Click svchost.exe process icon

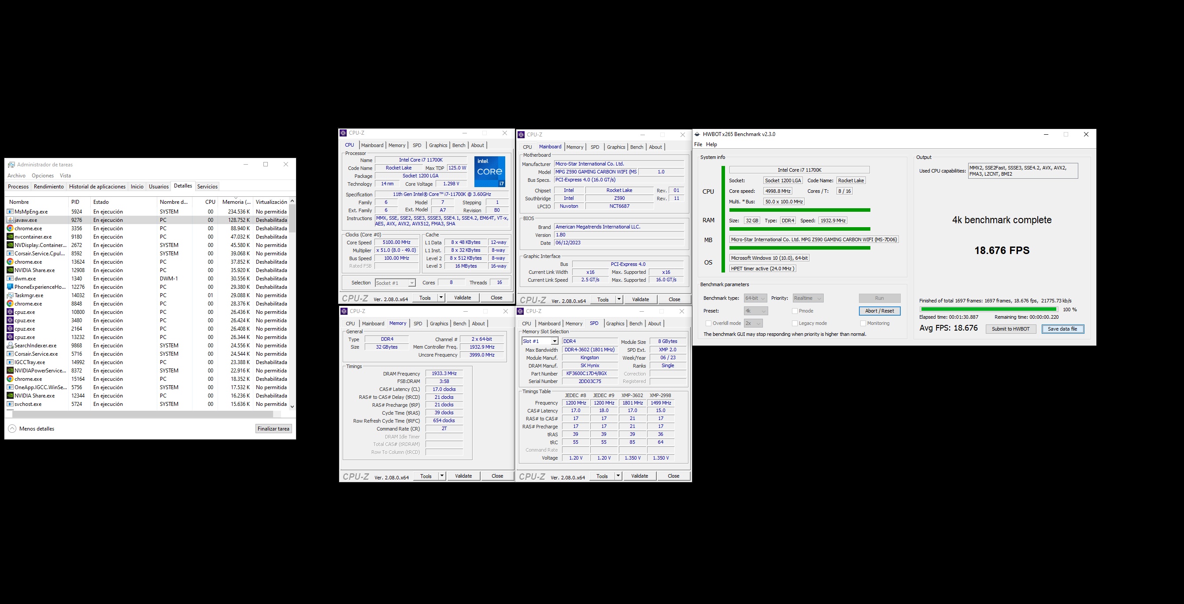[x=10, y=404]
